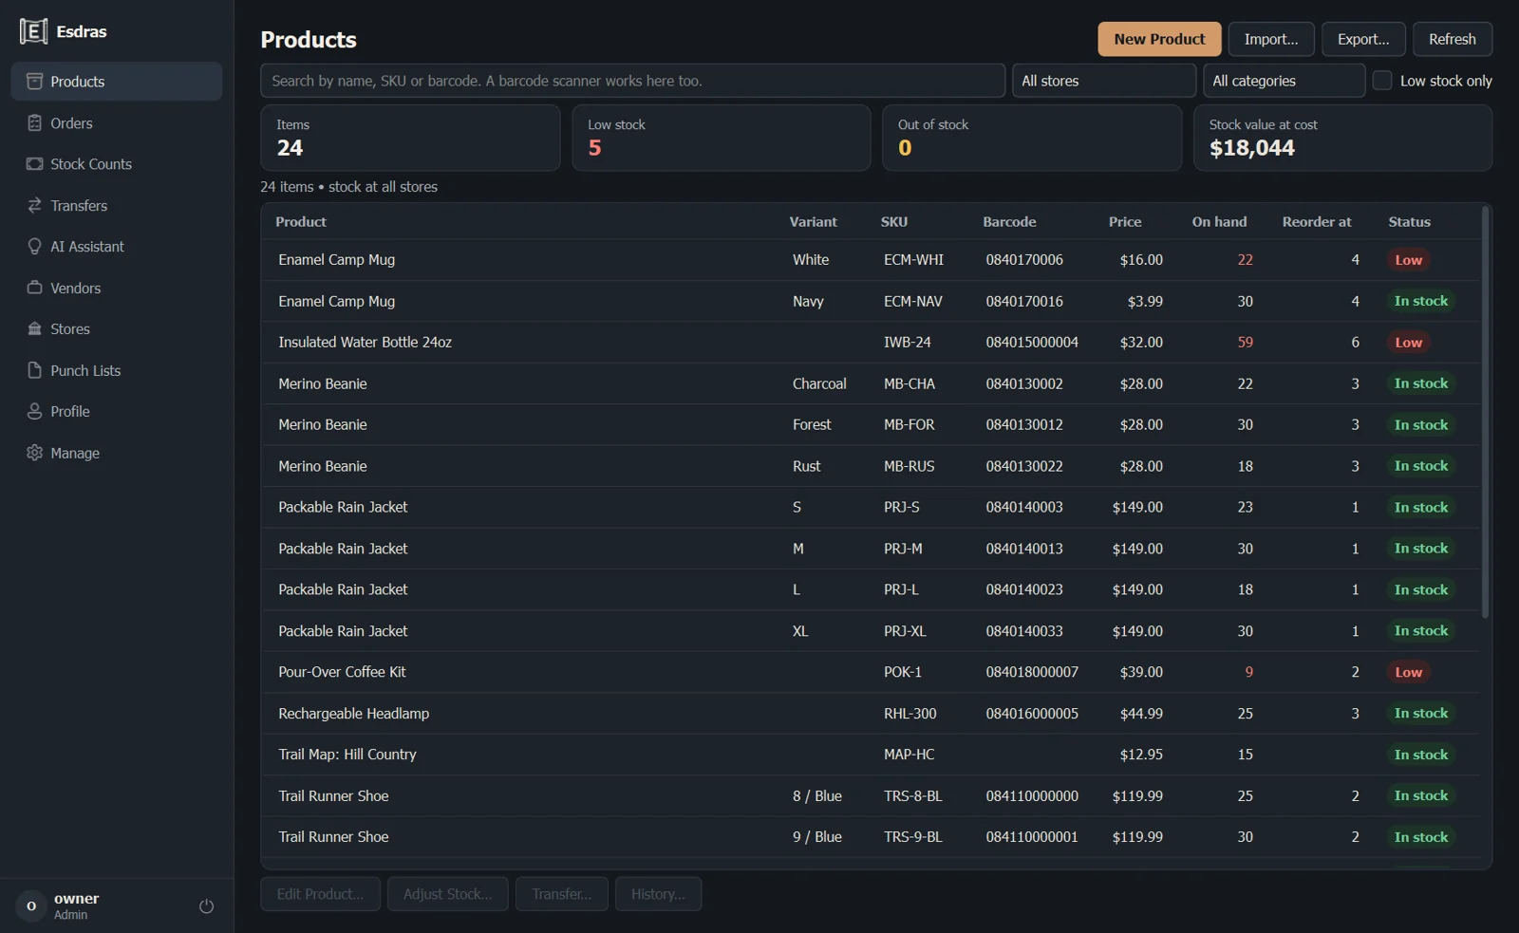Click the Adjust Stock... button
The width and height of the screenshot is (1519, 933).
(x=447, y=894)
